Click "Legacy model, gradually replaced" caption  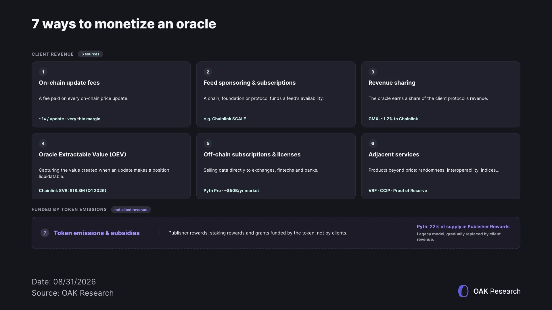coord(459,237)
